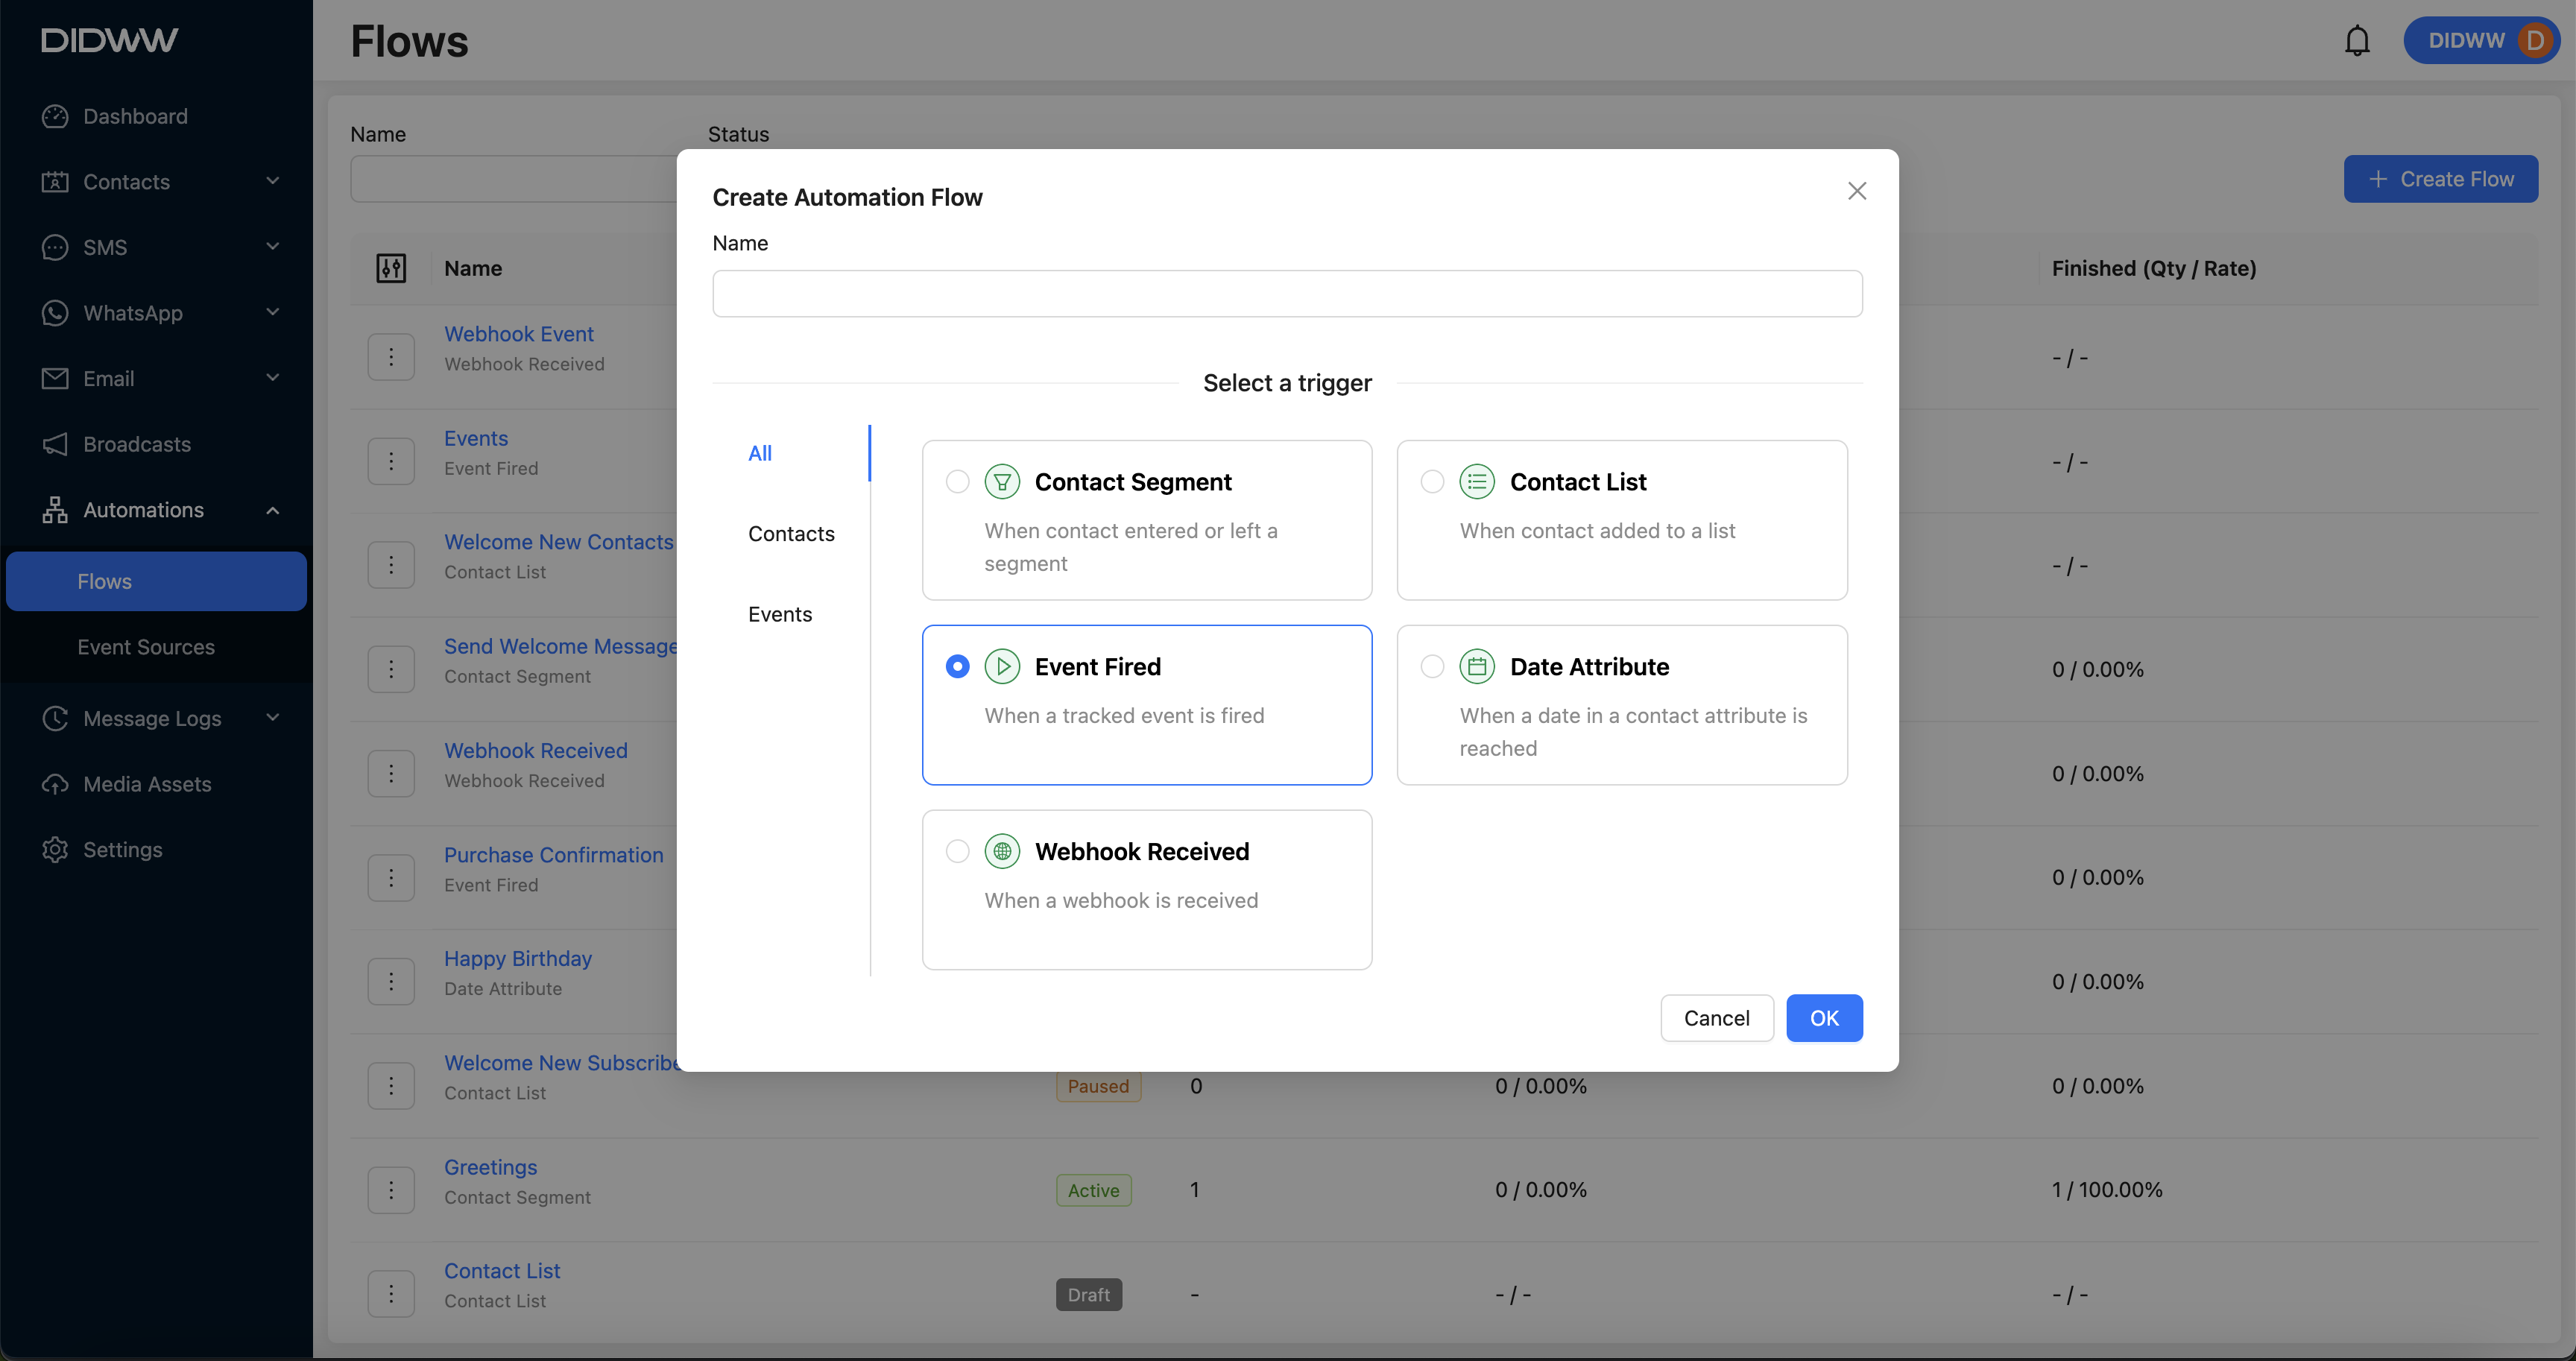
Task: Switch to the Events trigger category tab
Action: coord(780,614)
